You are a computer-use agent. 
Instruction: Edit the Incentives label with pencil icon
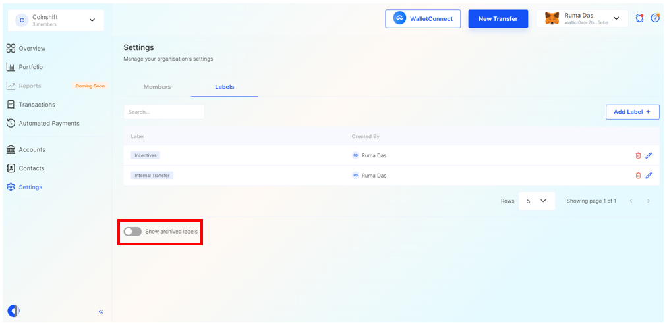click(x=649, y=155)
